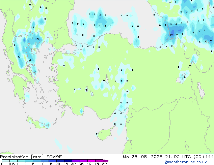Pick the 10–15 mm legend color swatch
The image size is (214, 165).
pos(45,161)
